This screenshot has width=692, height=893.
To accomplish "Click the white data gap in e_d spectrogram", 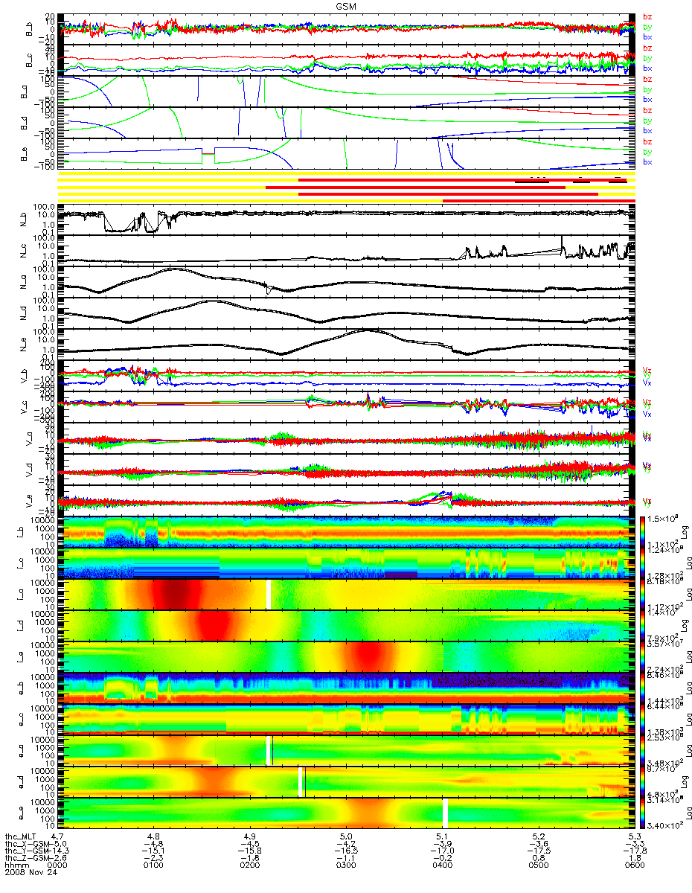I will click(301, 781).
